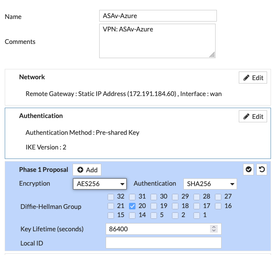Image resolution: width=280 pixels, height=255 pixels.
Task: Tick Diffie-Hellman Group 21 checkbox
Action: [x=111, y=206]
